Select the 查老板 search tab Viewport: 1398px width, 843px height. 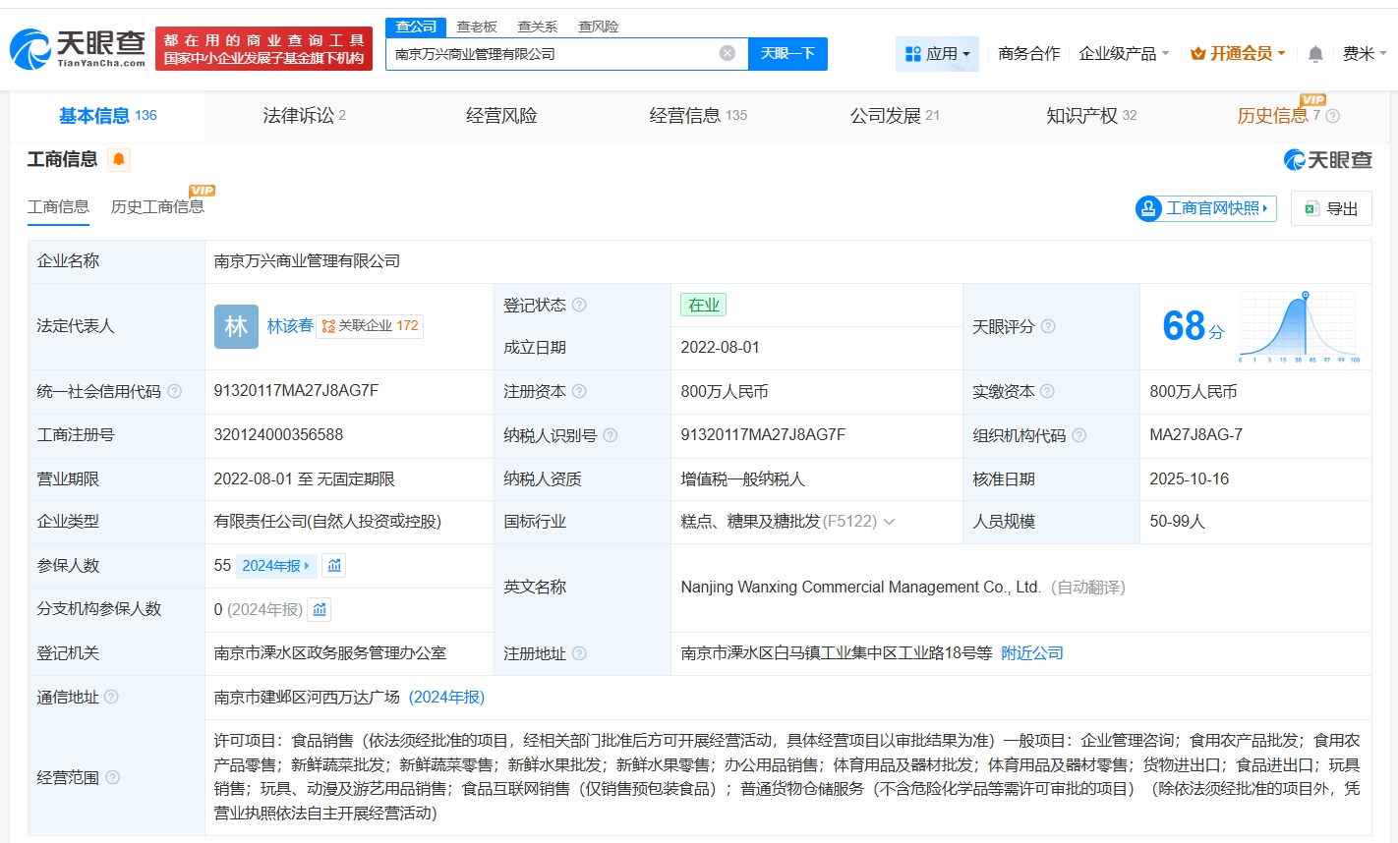click(477, 27)
